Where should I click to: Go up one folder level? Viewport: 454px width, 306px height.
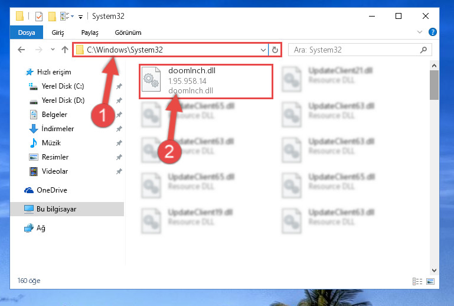[x=65, y=50]
